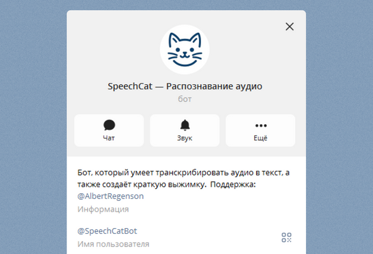Copy the @SpeechCatBot username
The height and width of the screenshot is (254, 373).
[x=107, y=231]
